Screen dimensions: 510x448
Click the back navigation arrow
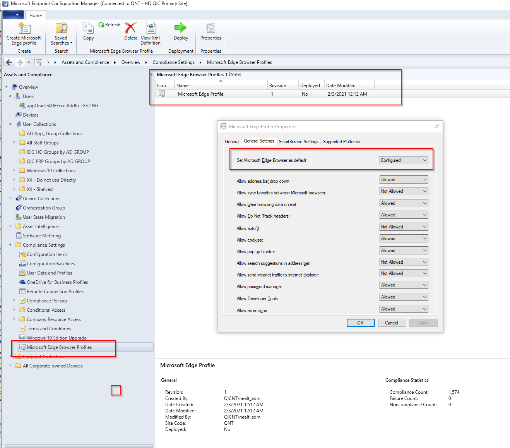(x=9, y=62)
